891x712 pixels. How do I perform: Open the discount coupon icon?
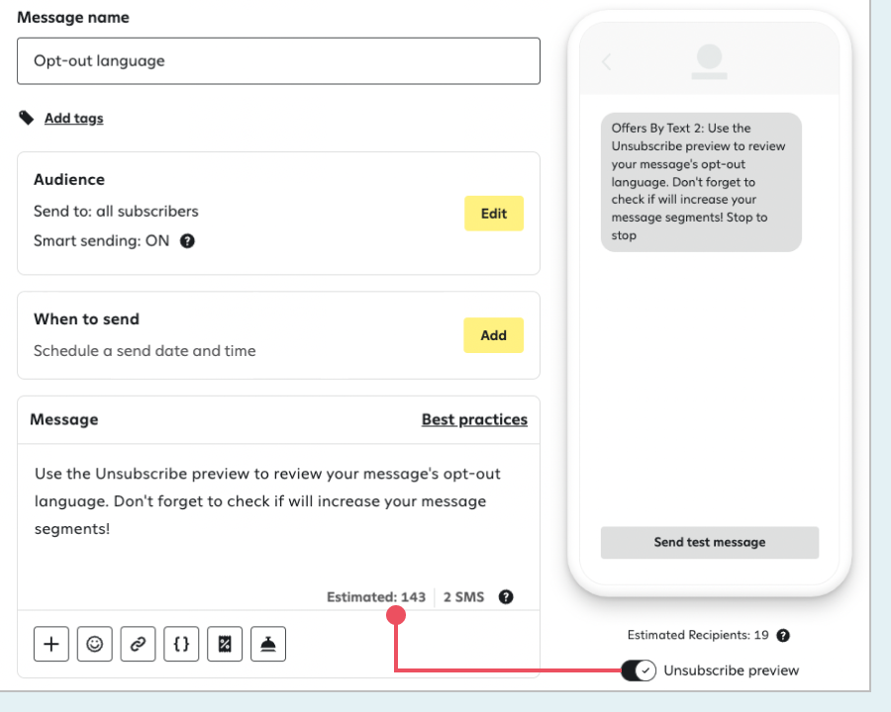(225, 644)
